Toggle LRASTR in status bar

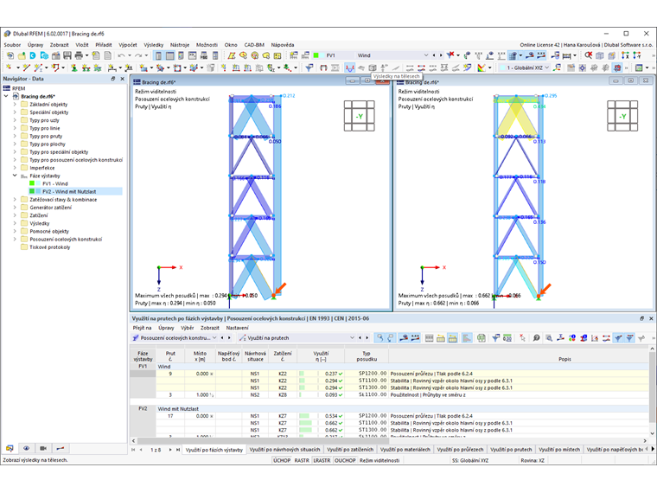tap(322, 460)
